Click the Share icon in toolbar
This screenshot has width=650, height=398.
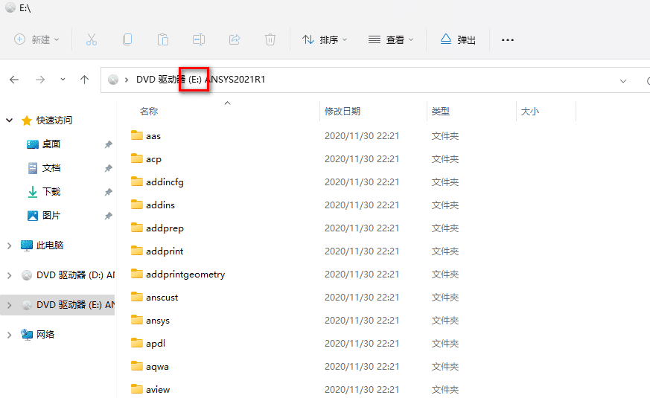point(235,39)
